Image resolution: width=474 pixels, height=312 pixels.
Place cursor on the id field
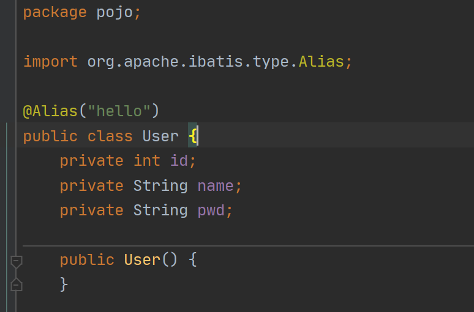pyautogui.click(x=179, y=161)
